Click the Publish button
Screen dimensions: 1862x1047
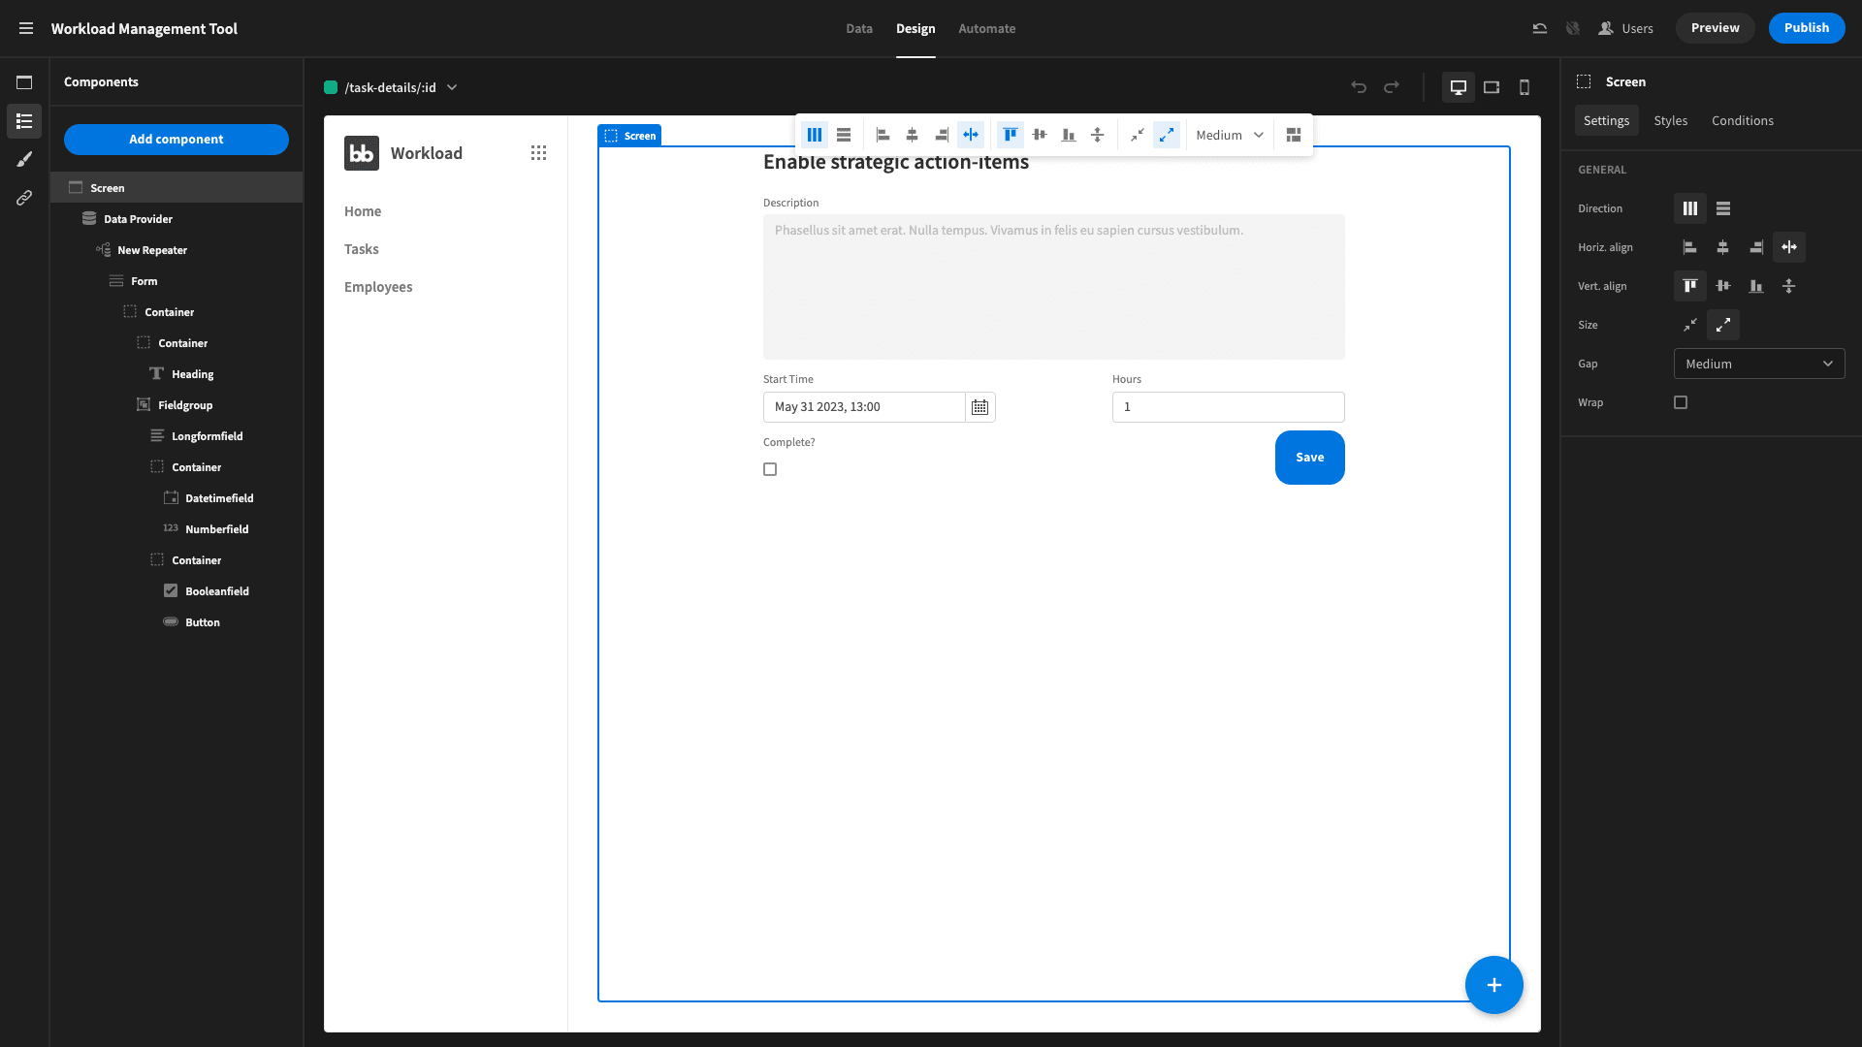pyautogui.click(x=1807, y=28)
